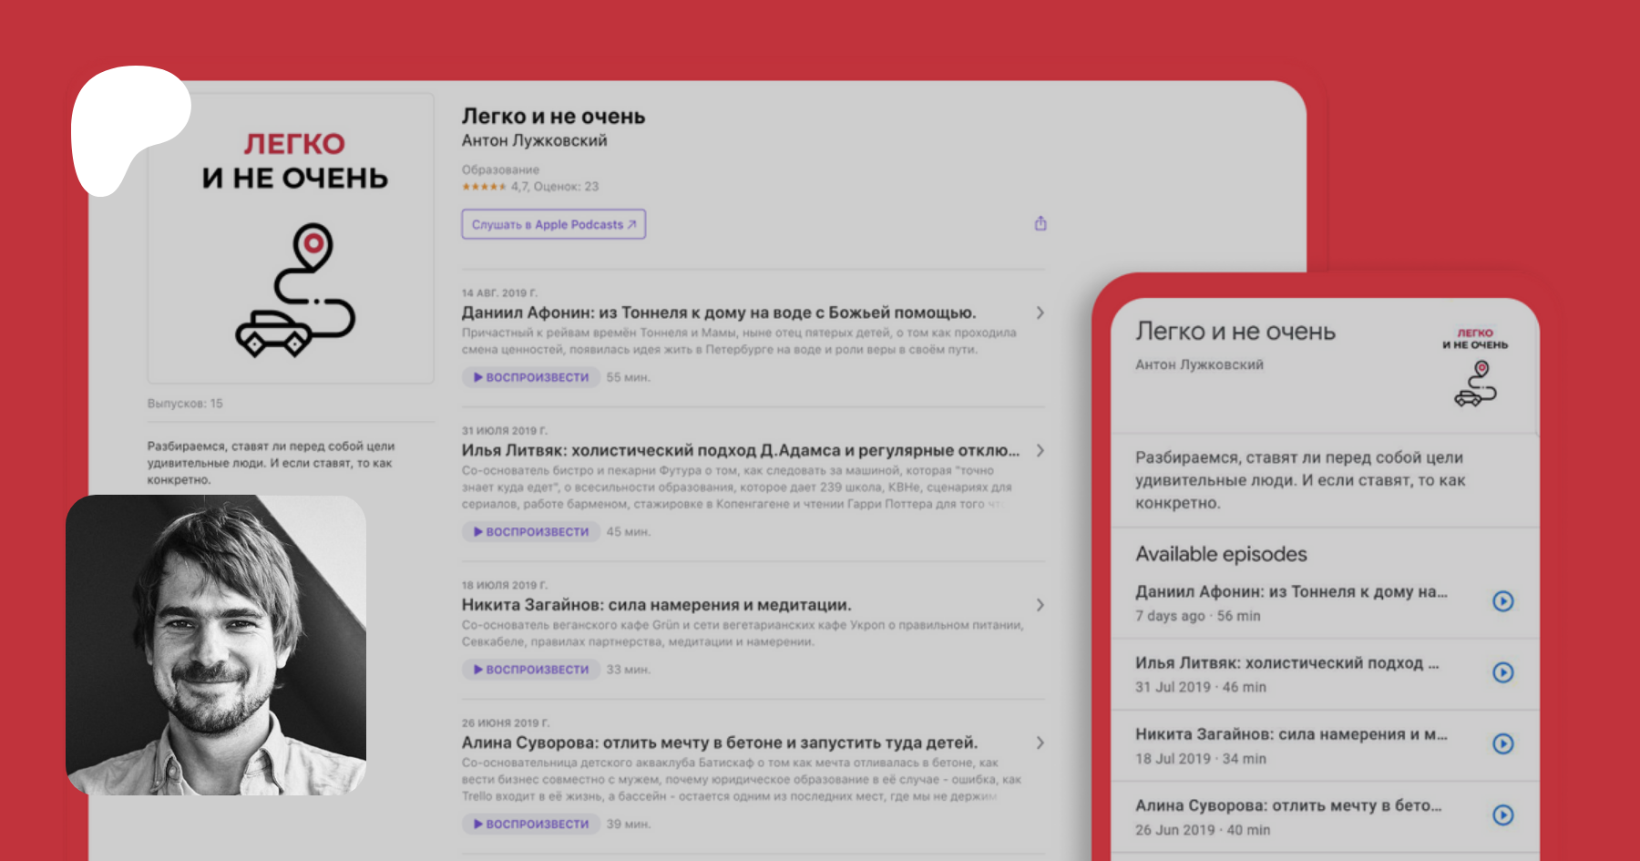The image size is (1640, 861).
Task: Play Алина Суворова episode in mobile list
Action: [1502, 815]
